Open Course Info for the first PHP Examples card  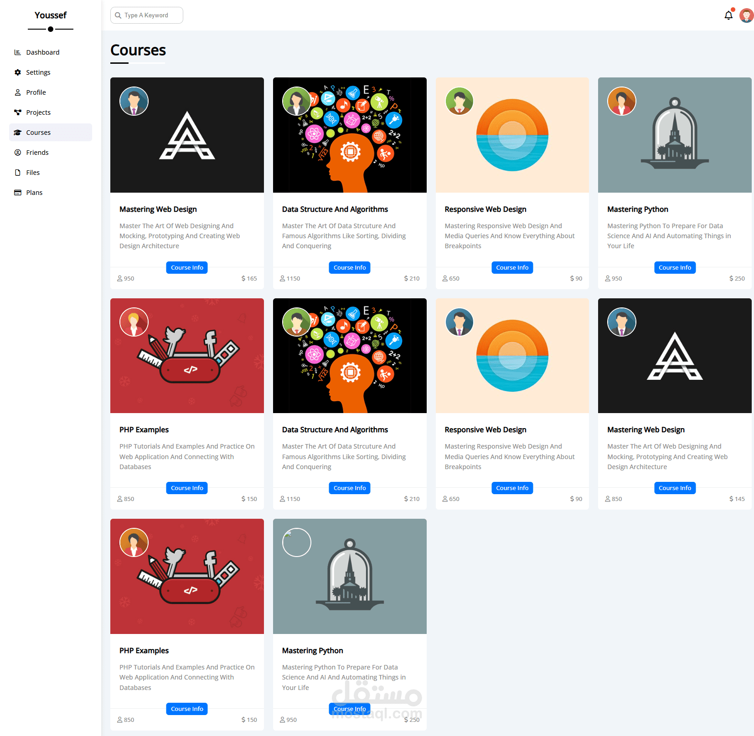pyautogui.click(x=187, y=488)
